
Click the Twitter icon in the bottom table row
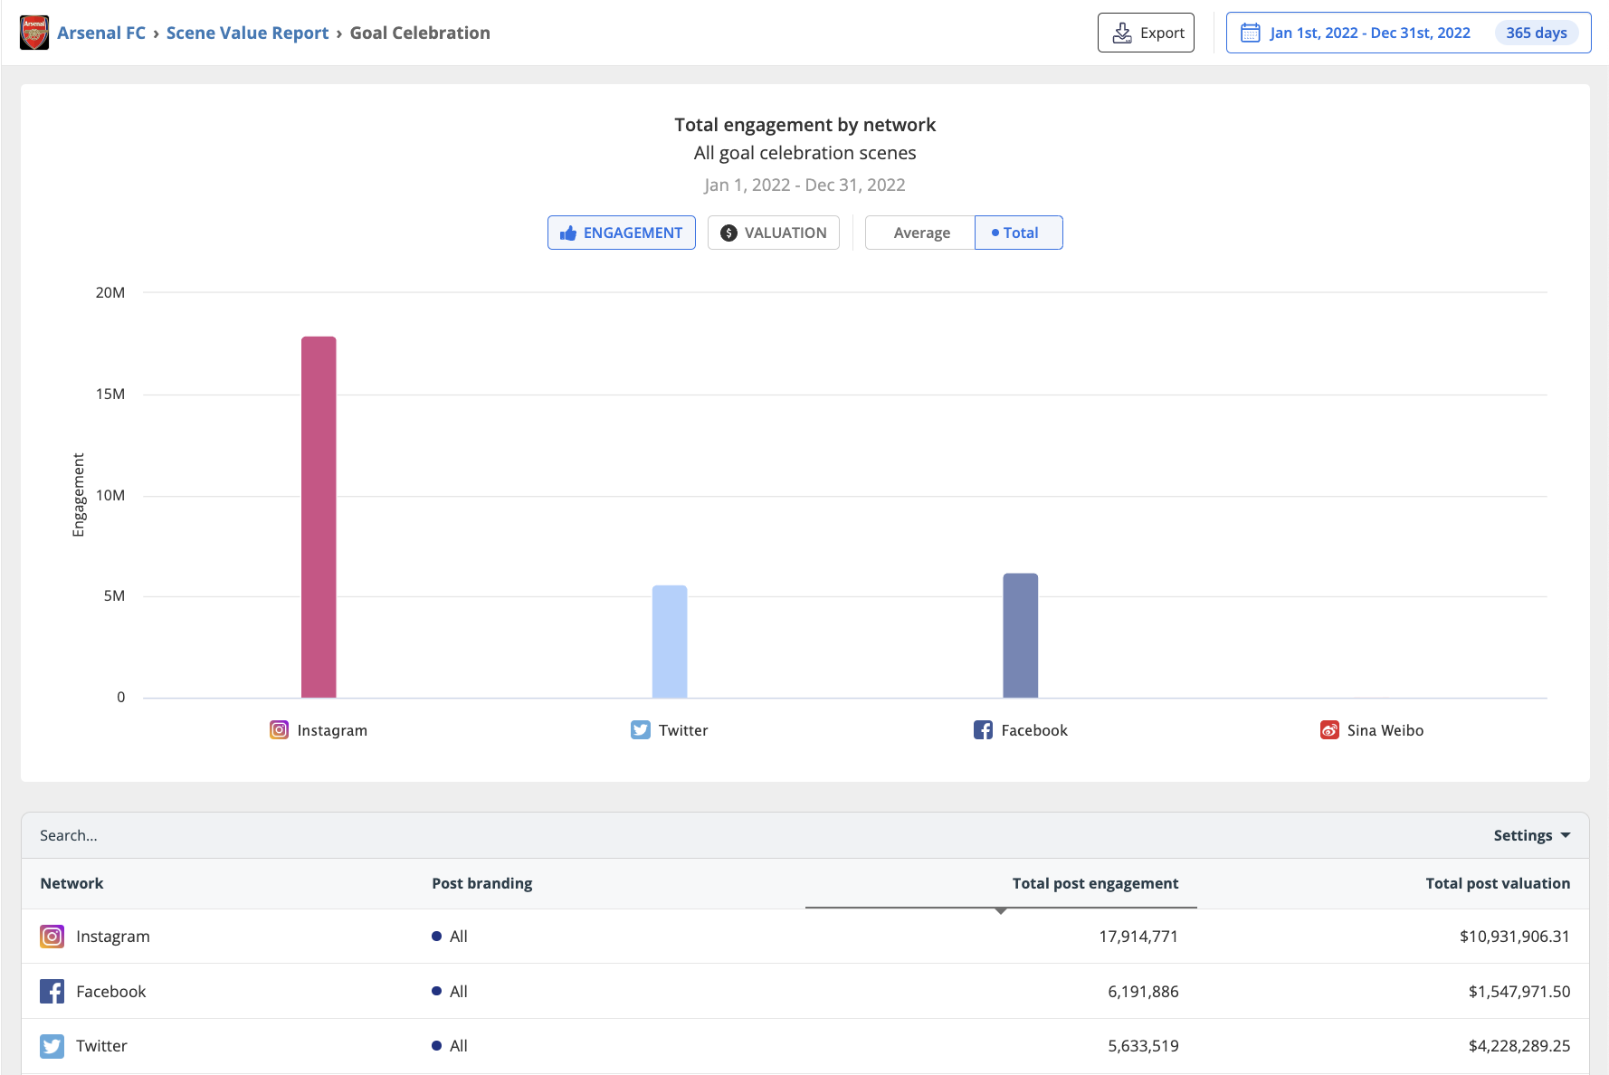[x=52, y=1045]
